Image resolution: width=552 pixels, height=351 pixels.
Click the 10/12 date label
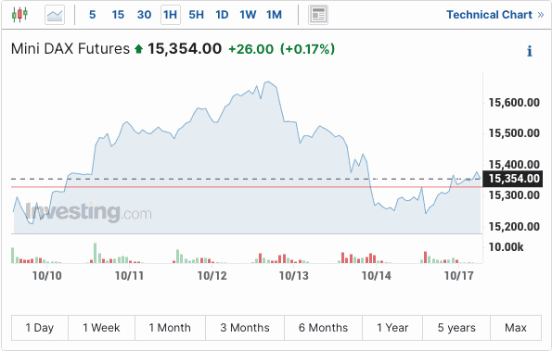(212, 276)
